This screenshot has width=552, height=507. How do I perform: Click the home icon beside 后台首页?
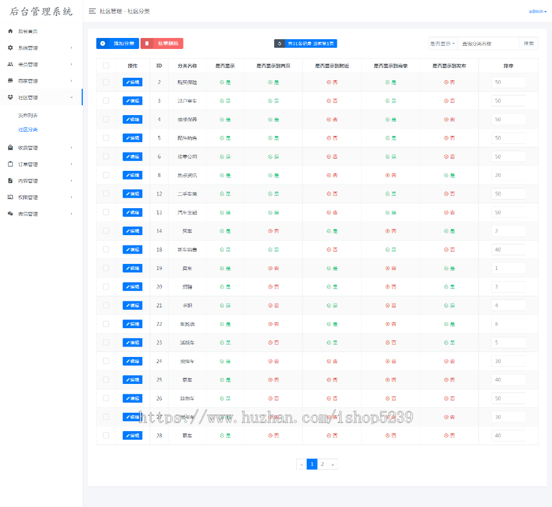(10, 31)
